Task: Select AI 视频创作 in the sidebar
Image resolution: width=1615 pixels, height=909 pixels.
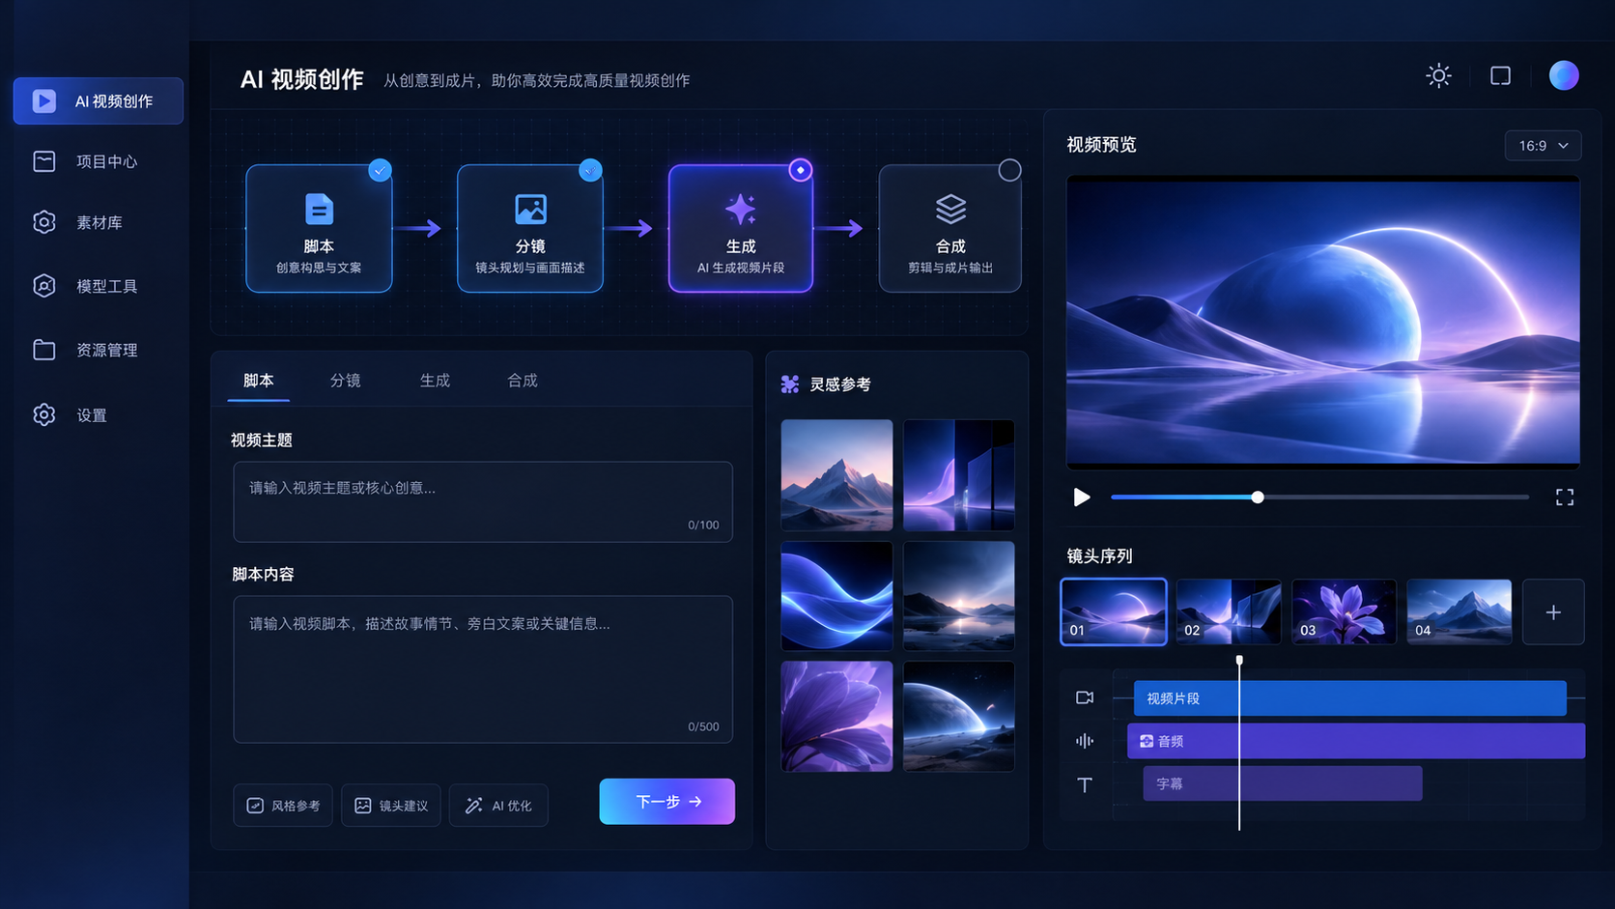Action: [99, 101]
